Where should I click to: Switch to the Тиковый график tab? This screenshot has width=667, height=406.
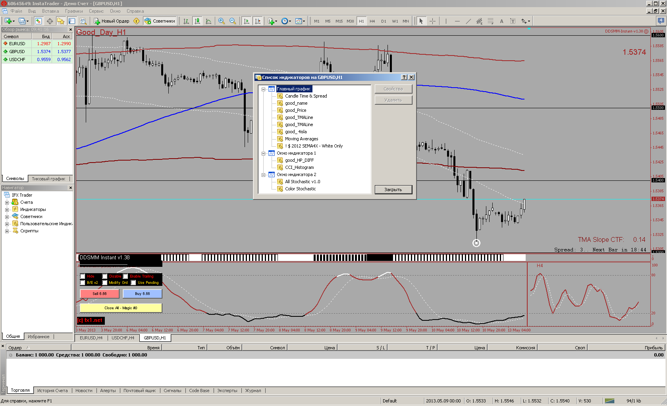(48, 179)
